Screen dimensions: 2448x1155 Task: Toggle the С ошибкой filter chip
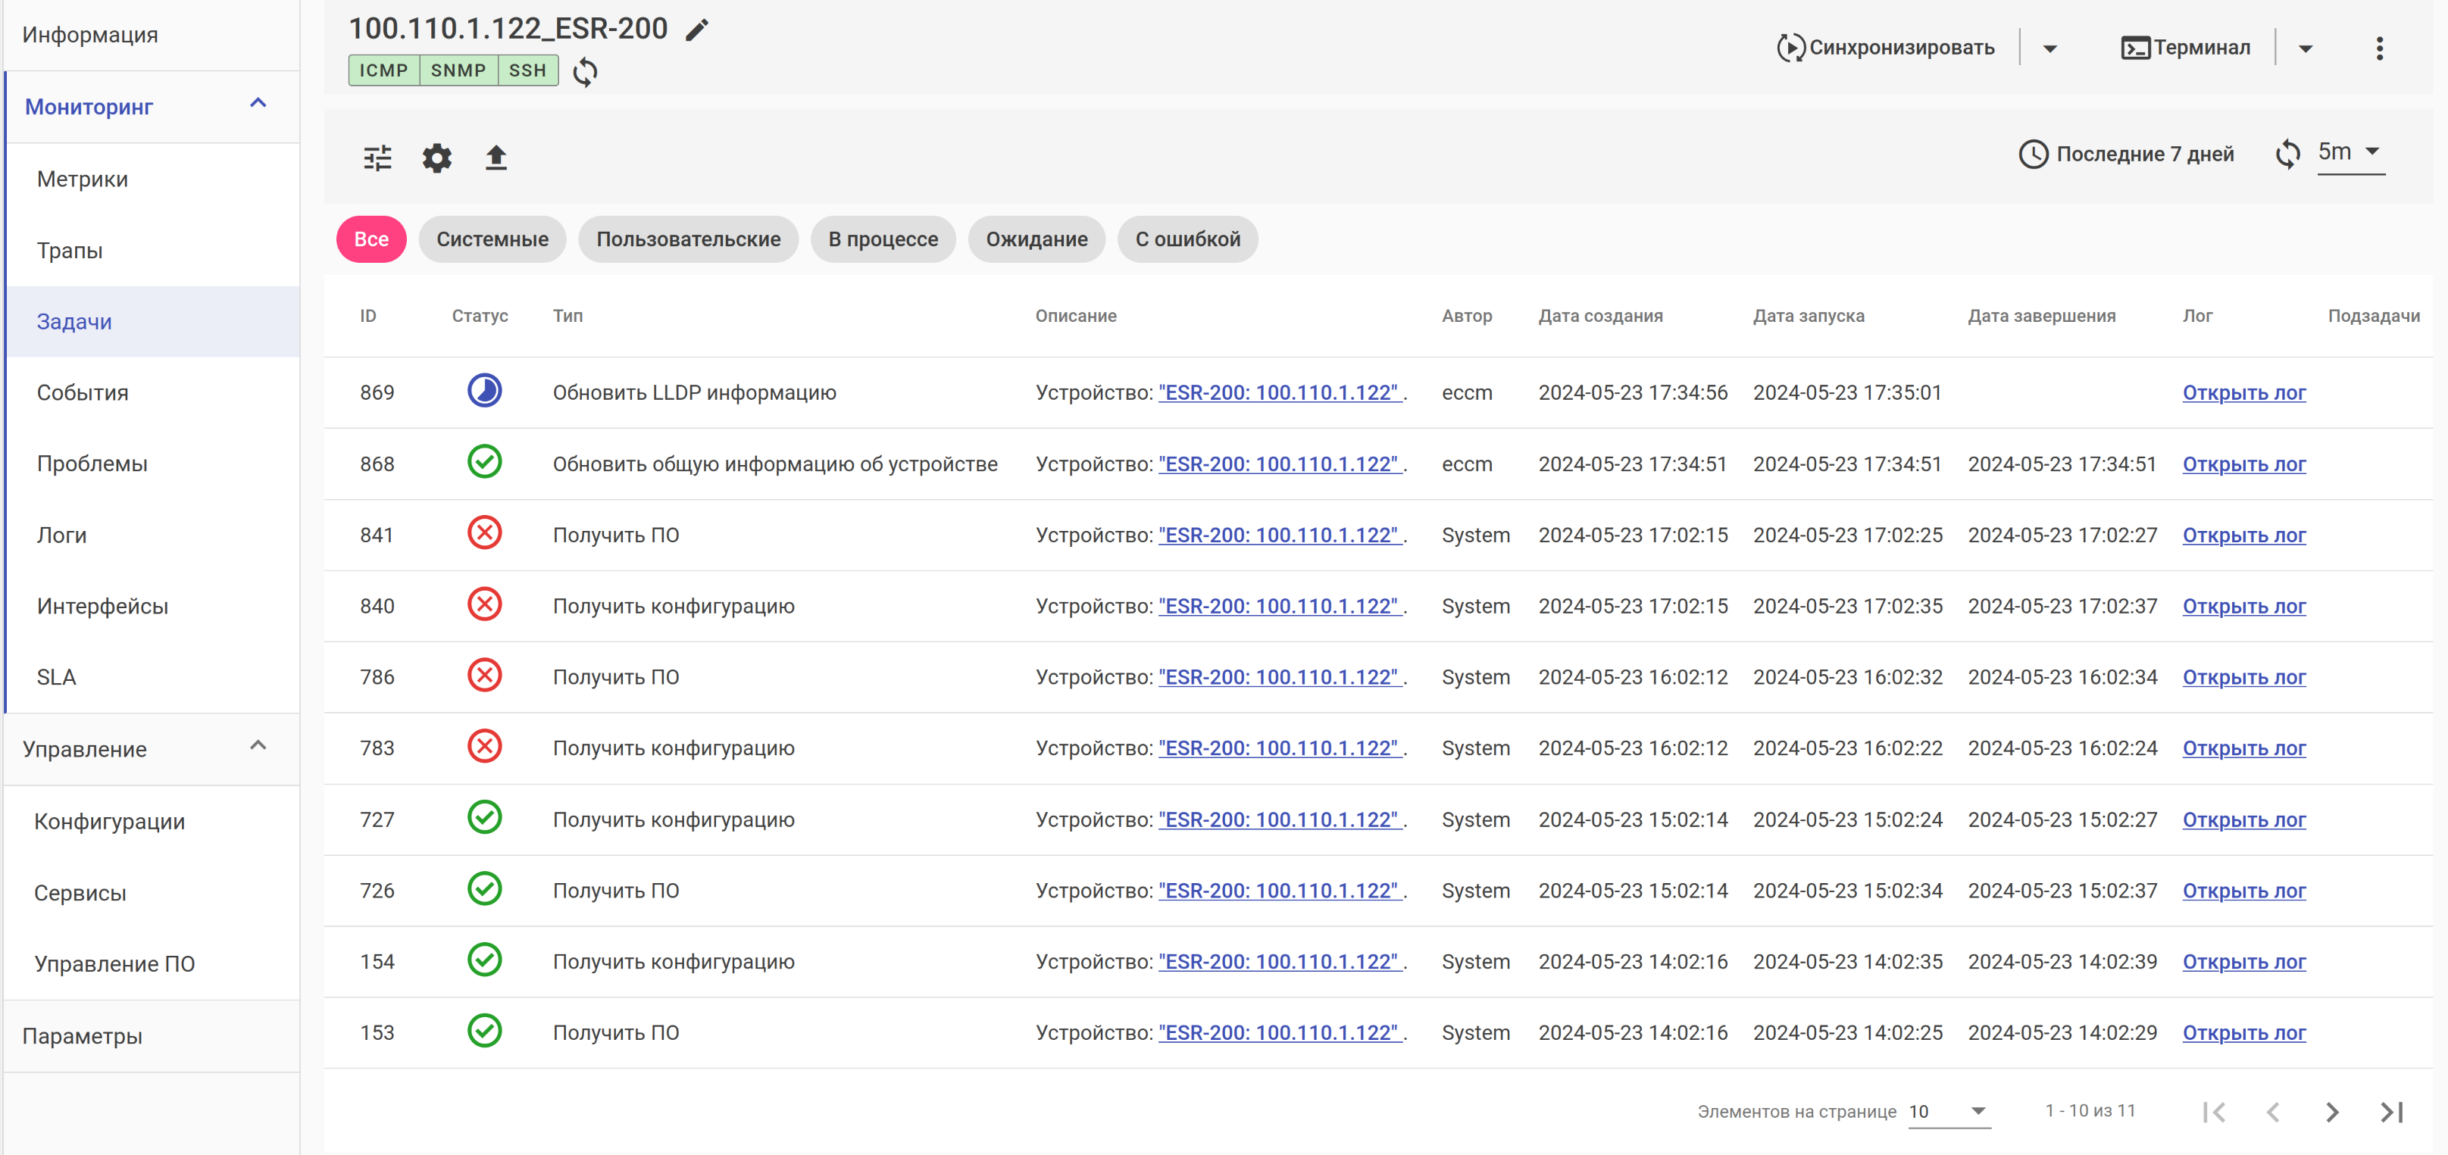[1187, 239]
